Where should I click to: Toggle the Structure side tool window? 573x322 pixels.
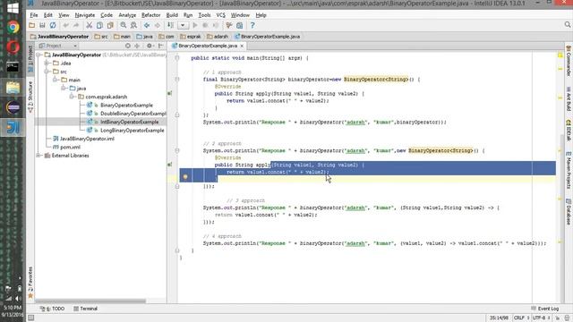[x=30, y=97]
